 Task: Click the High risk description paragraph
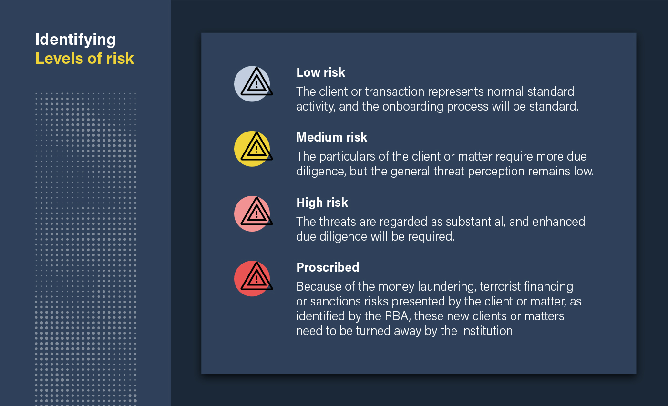coord(441,229)
